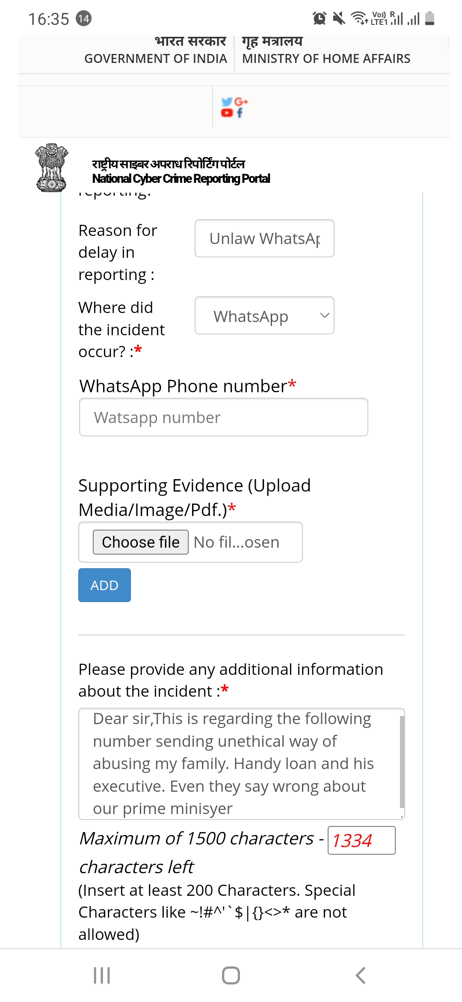Tap the Ministry of Home Affairs heading
The height and width of the screenshot is (1002, 462).
(x=326, y=58)
